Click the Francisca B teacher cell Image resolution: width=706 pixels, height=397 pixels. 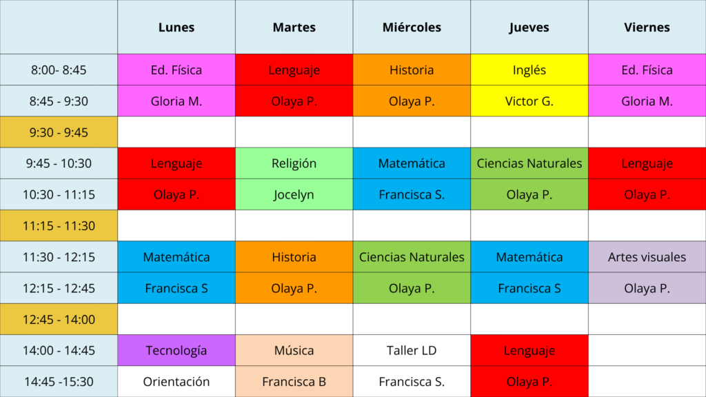(x=294, y=382)
